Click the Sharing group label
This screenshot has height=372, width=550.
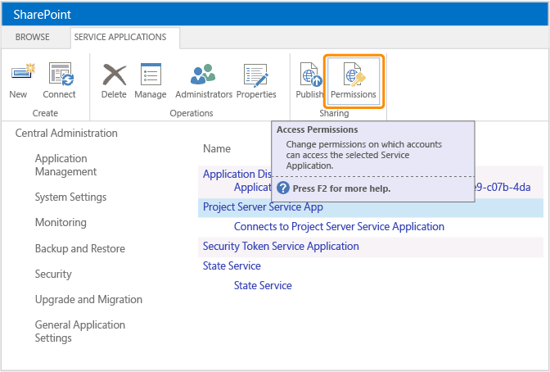[334, 113]
